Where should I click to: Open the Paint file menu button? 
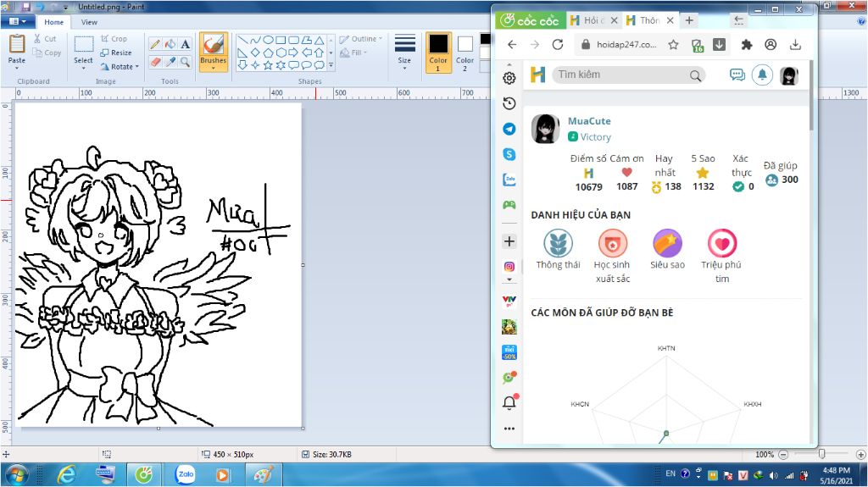pyautogui.click(x=18, y=21)
